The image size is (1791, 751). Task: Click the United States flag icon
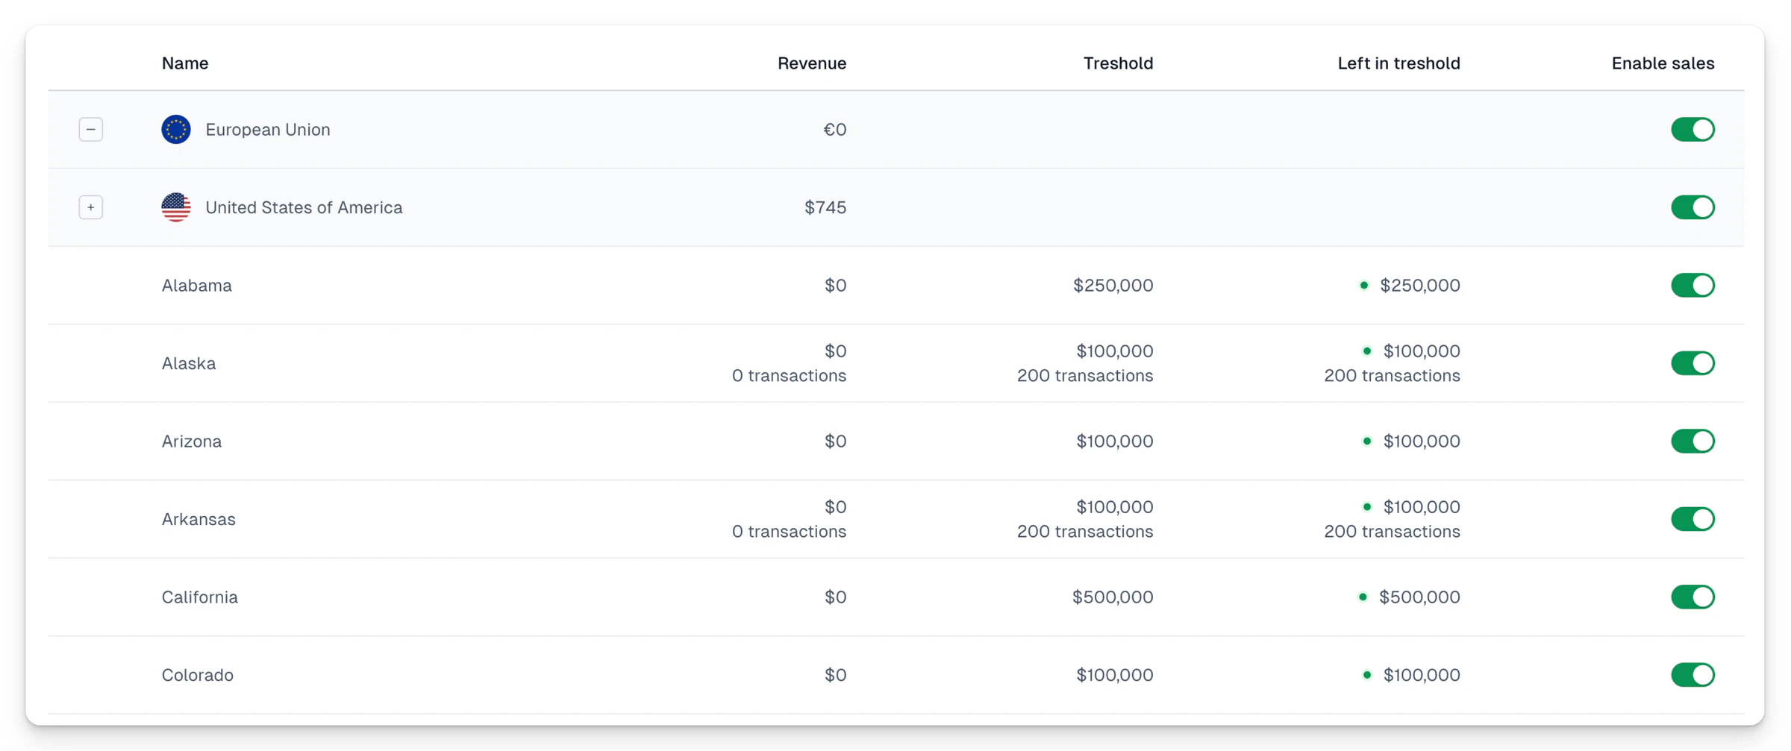[176, 207]
